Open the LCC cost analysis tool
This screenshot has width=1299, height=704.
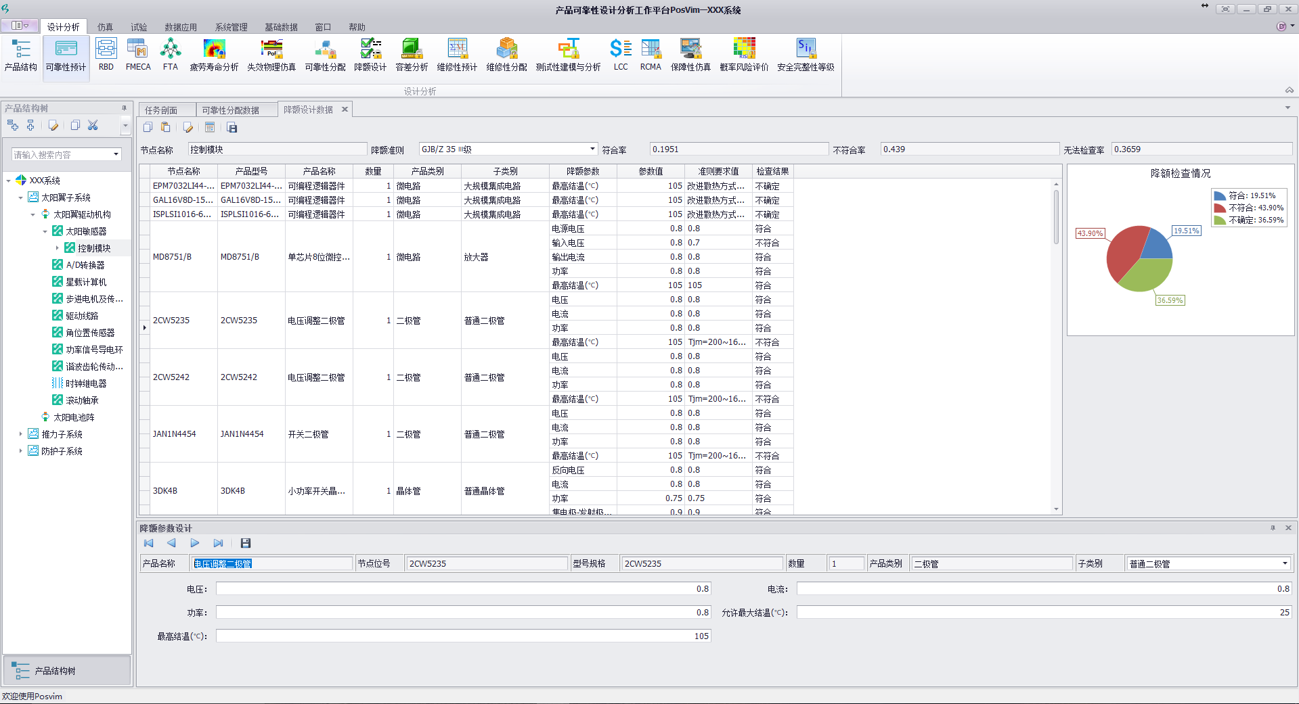[621, 54]
